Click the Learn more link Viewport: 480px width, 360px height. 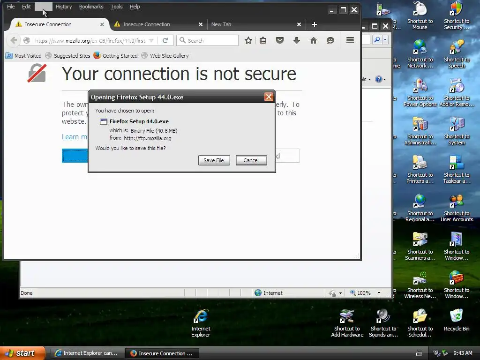[x=75, y=137]
